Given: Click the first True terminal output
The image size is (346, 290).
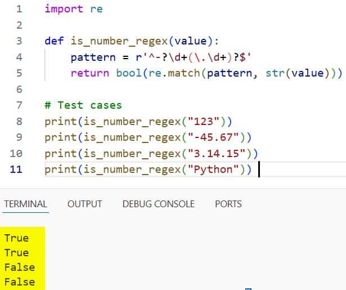Looking at the screenshot, I should click(x=16, y=238).
